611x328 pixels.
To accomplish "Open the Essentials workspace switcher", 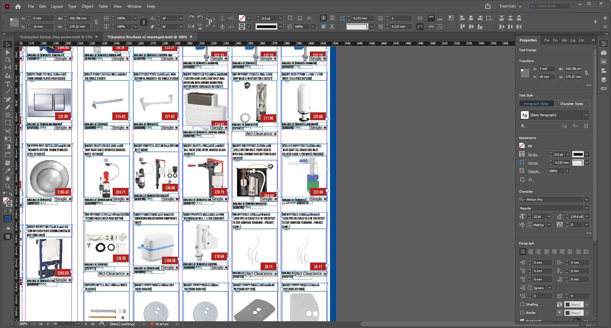I will pos(510,6).
